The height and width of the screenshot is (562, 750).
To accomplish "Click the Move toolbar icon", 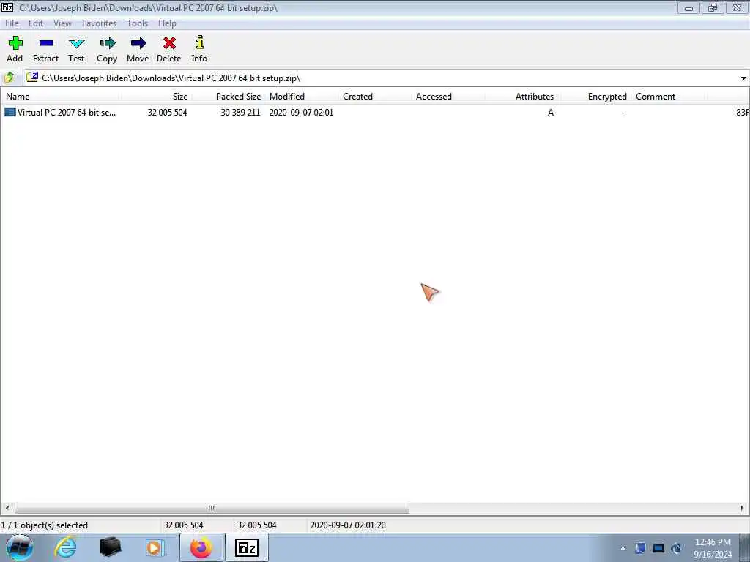I will point(138,43).
